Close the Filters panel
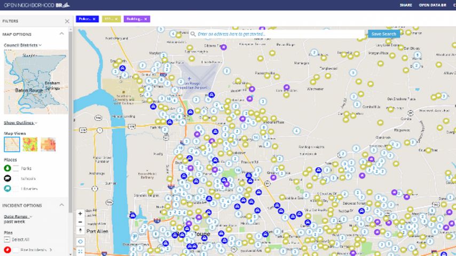This screenshot has height=256, width=456. pos(67,21)
